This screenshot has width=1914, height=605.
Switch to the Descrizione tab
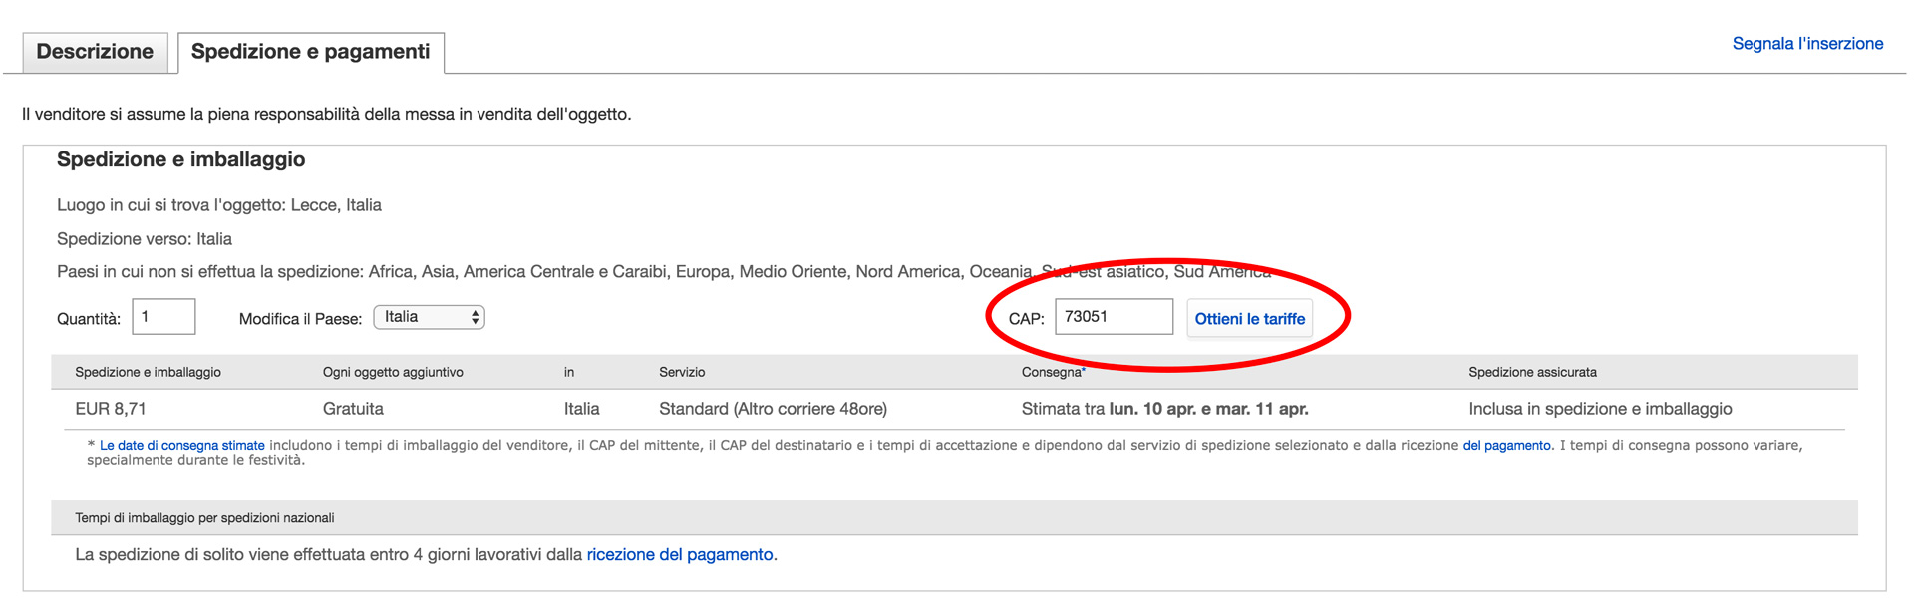pyautogui.click(x=95, y=52)
